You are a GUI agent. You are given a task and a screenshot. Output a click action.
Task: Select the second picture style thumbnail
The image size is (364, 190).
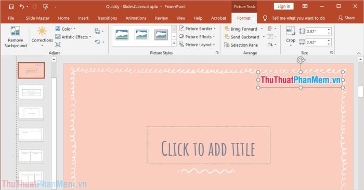coord(141,35)
